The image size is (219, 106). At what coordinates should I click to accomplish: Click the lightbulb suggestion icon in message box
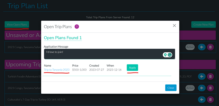[x=165, y=55]
